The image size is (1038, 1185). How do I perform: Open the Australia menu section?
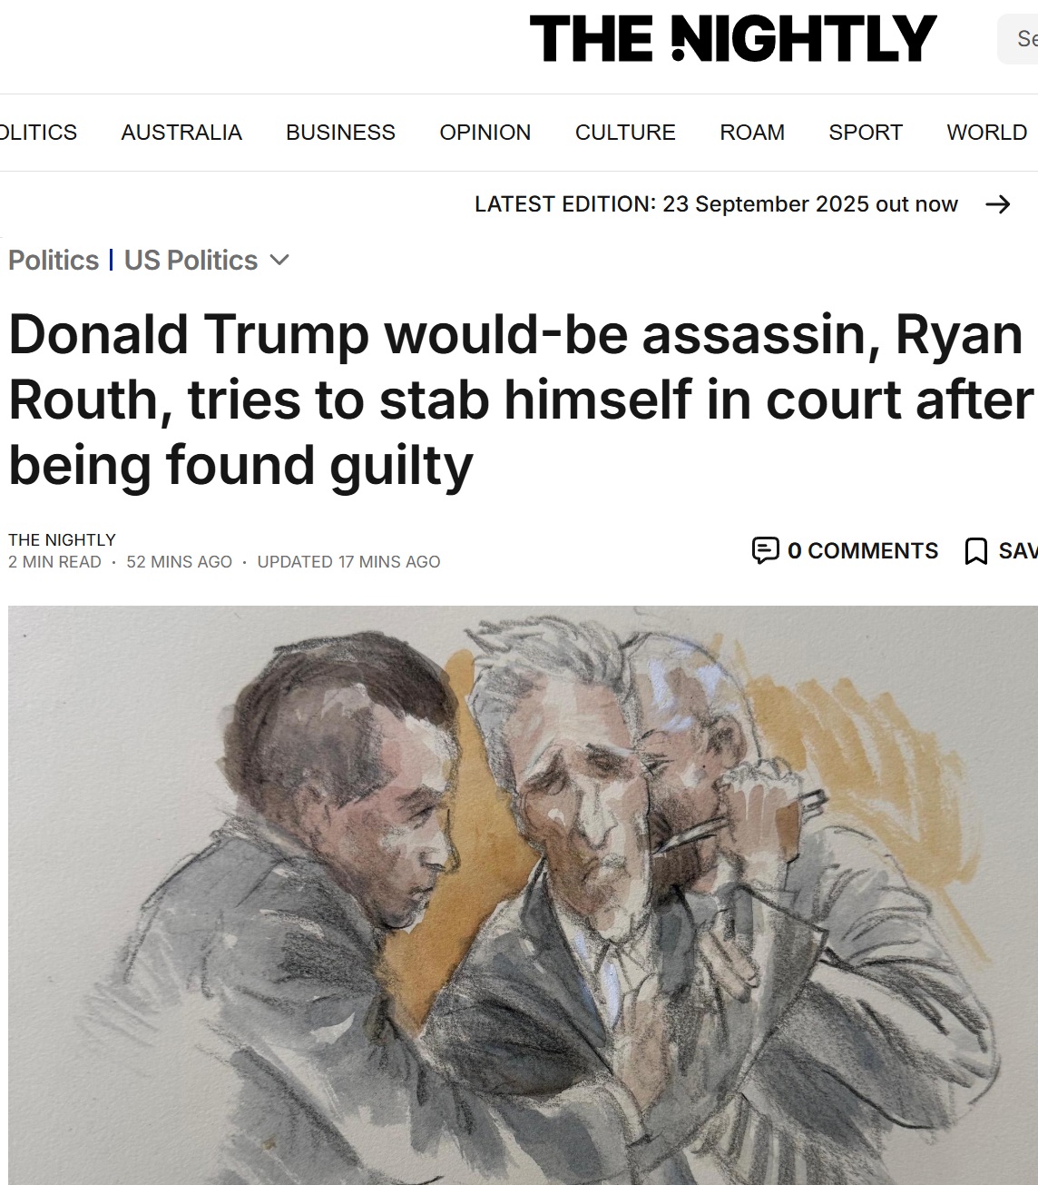(181, 133)
